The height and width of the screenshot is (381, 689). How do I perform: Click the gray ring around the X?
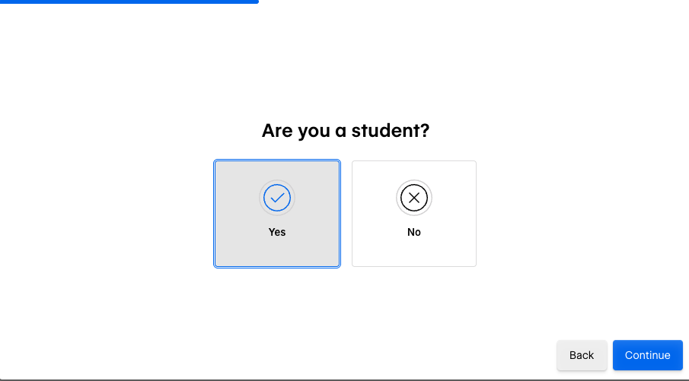(414, 181)
